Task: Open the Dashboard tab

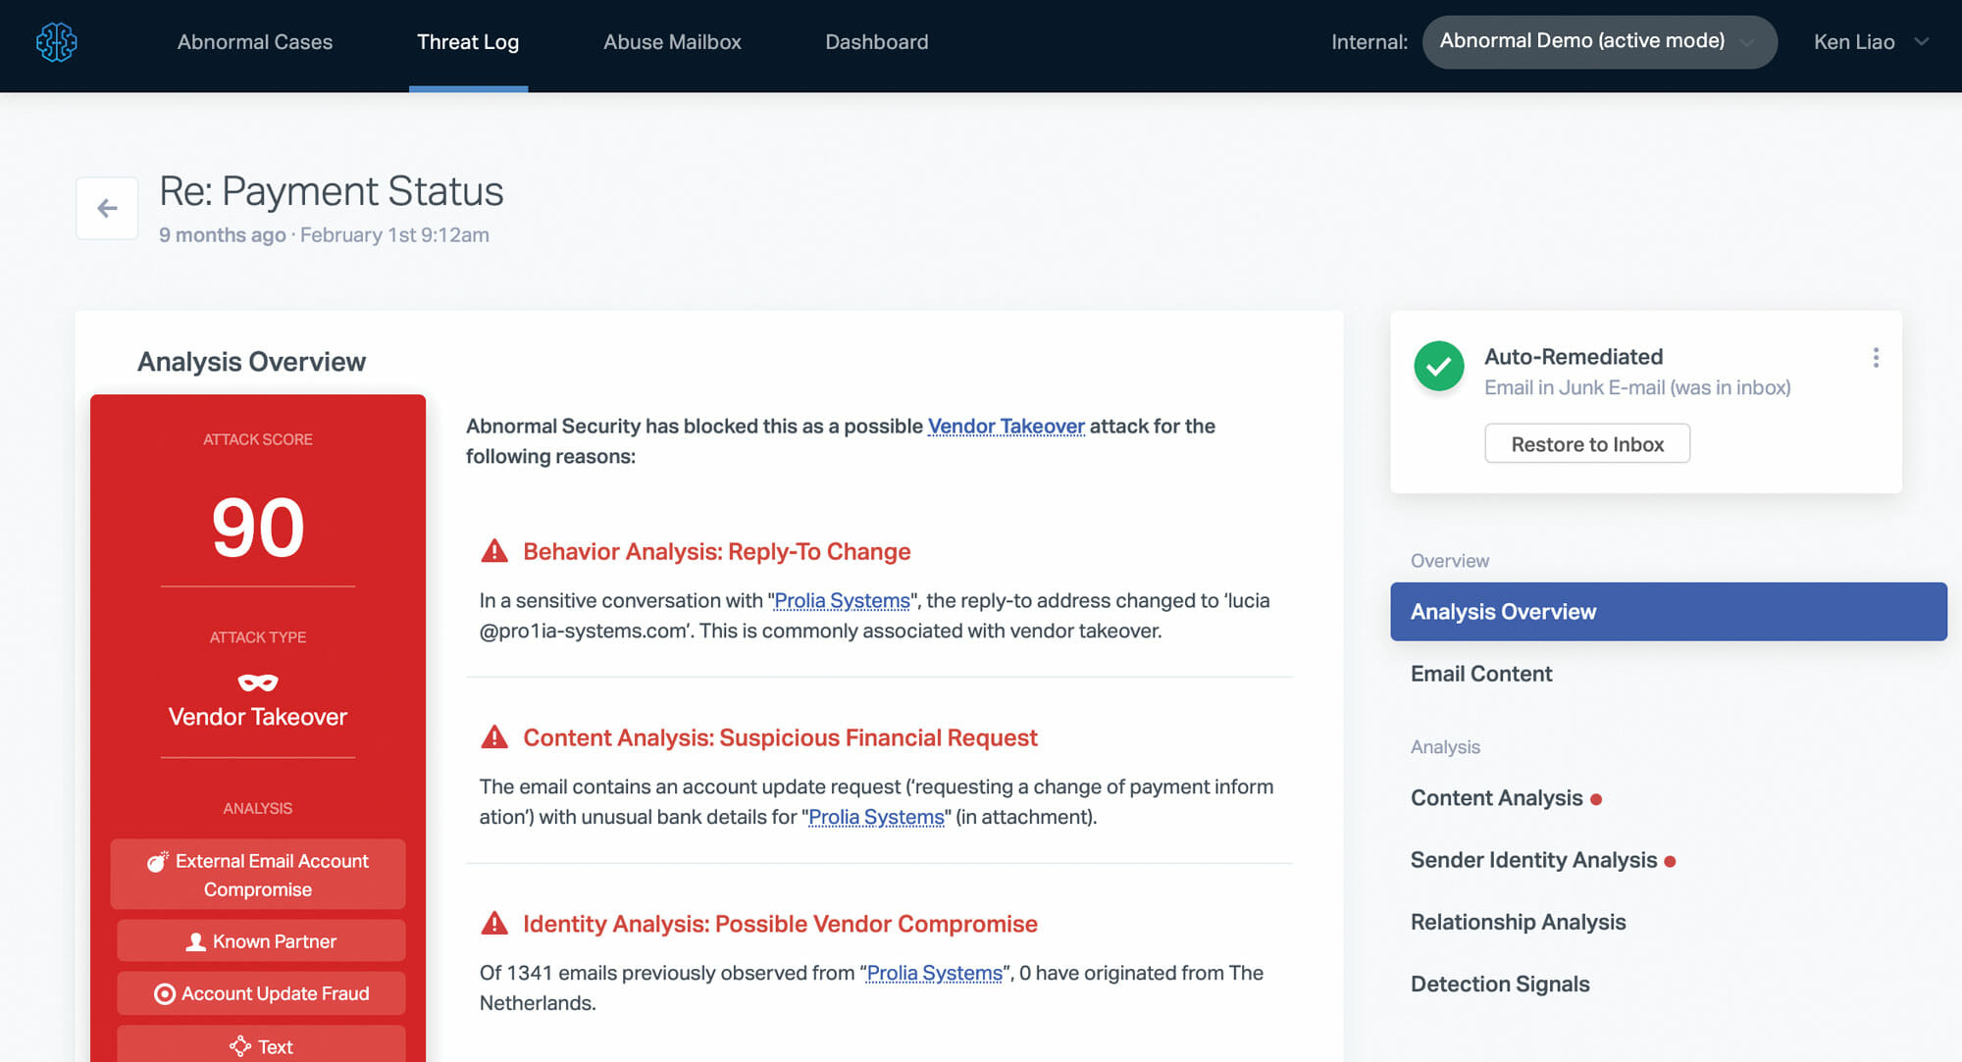Action: click(x=876, y=41)
